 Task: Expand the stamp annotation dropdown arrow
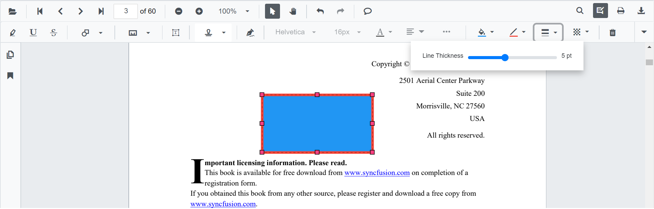tap(224, 33)
